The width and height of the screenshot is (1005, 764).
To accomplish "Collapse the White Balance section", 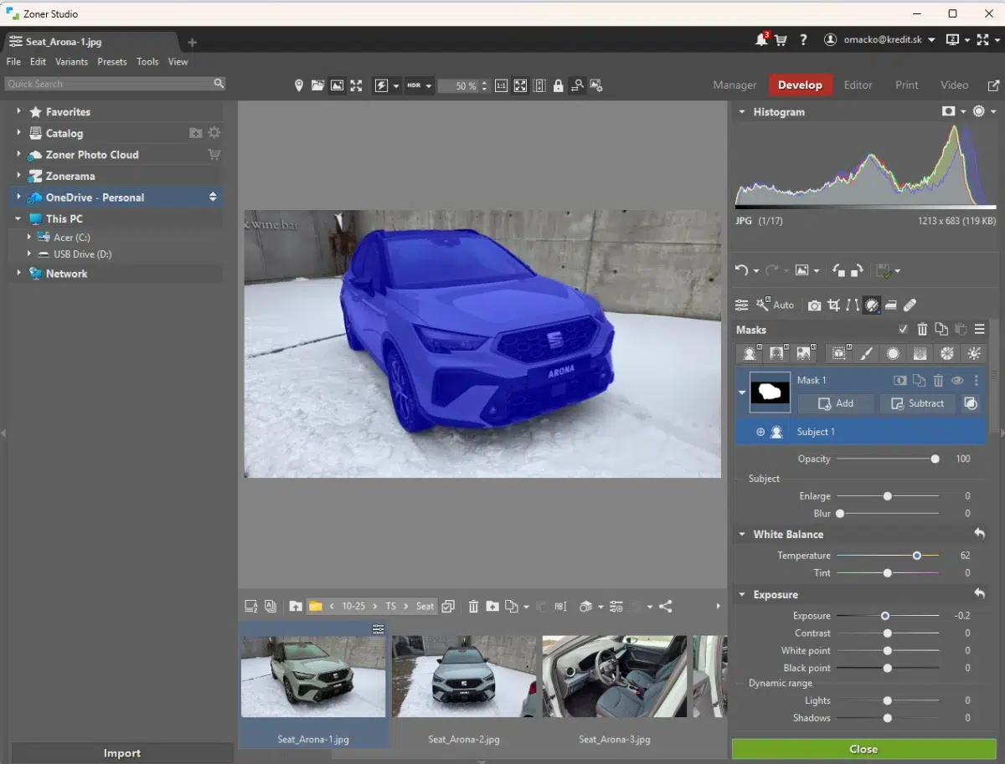I will [x=741, y=535].
